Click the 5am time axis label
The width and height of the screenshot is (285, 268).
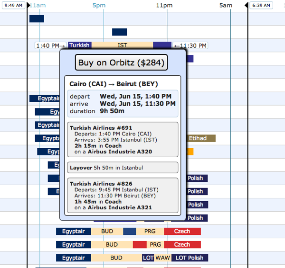(x=226, y=5)
